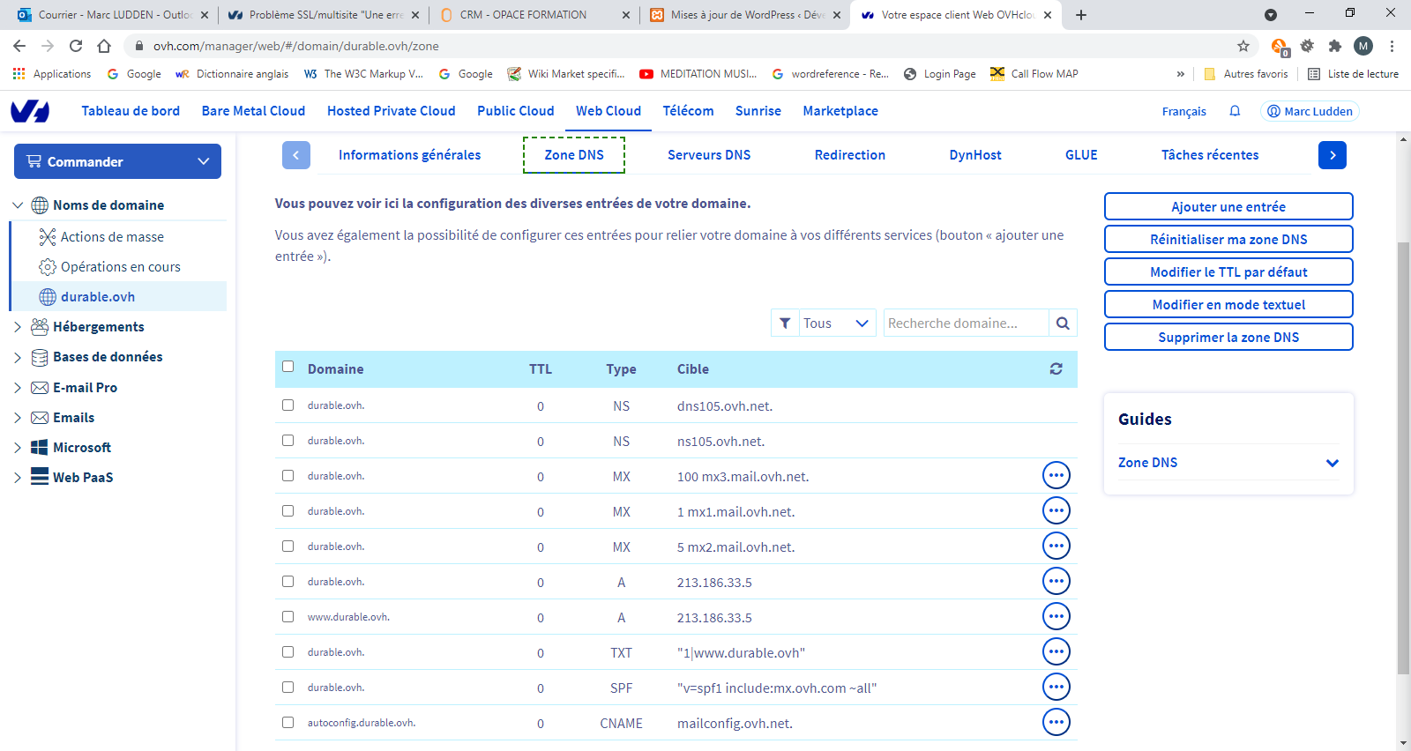The width and height of the screenshot is (1411, 751).
Task: Select the autoconfig.durable.ovh. CNAME row checkbox
Action: click(287, 723)
